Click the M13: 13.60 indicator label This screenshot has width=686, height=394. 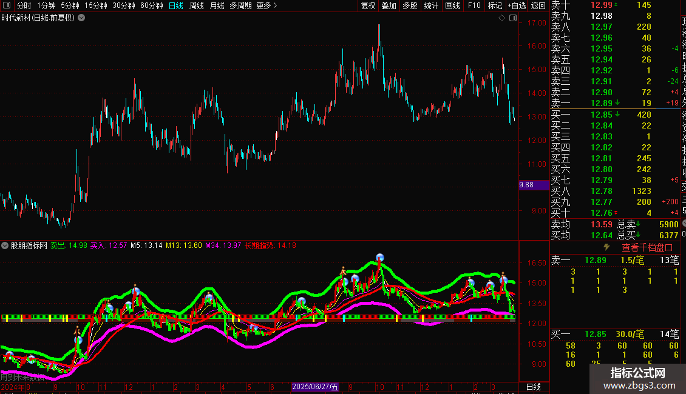click(x=184, y=245)
